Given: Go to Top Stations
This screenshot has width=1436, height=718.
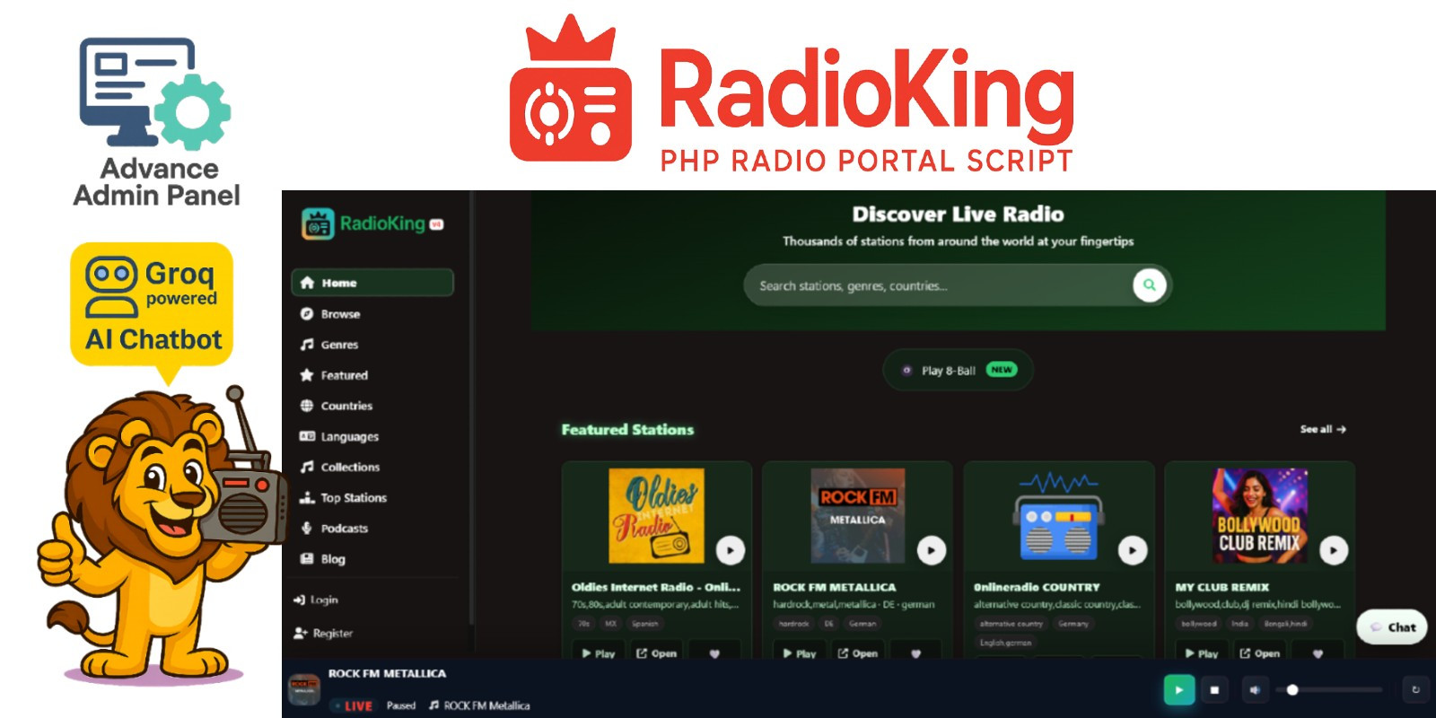Looking at the screenshot, I should (x=344, y=497).
